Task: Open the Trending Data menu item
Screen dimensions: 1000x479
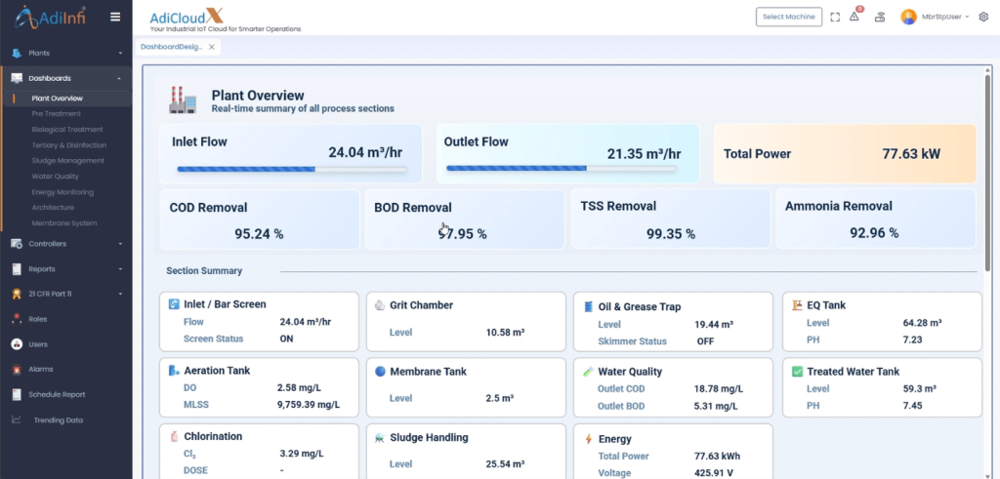Action: pyautogui.click(x=58, y=420)
